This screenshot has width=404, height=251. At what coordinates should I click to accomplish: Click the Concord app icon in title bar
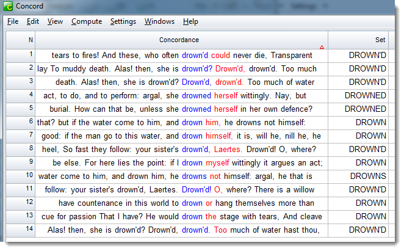tap(9, 6)
